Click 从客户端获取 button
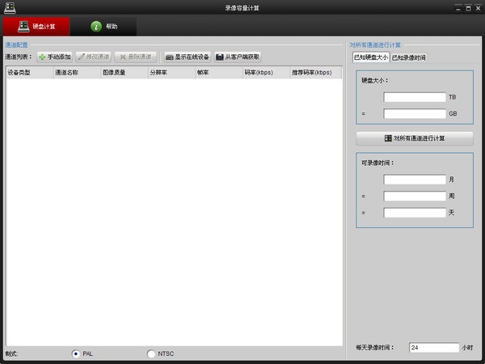The height and width of the screenshot is (364, 485). tap(238, 57)
